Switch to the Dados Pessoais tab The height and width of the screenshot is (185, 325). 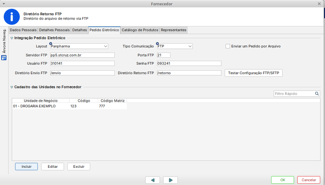23,30
